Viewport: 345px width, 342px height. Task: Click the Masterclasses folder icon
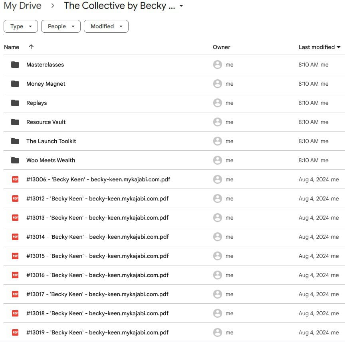15,65
